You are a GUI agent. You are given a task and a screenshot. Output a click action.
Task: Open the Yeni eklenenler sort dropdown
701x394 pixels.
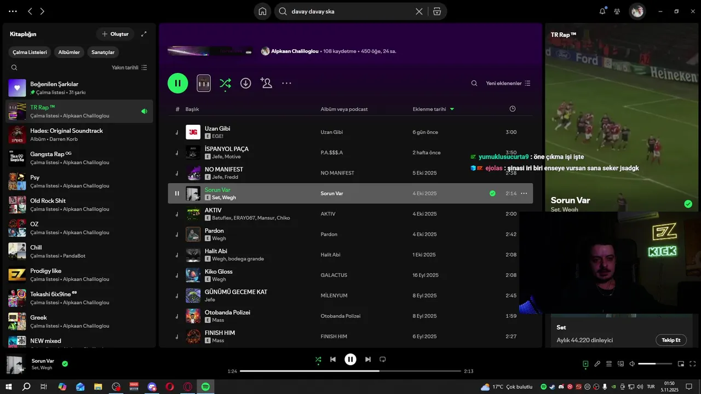508,83
